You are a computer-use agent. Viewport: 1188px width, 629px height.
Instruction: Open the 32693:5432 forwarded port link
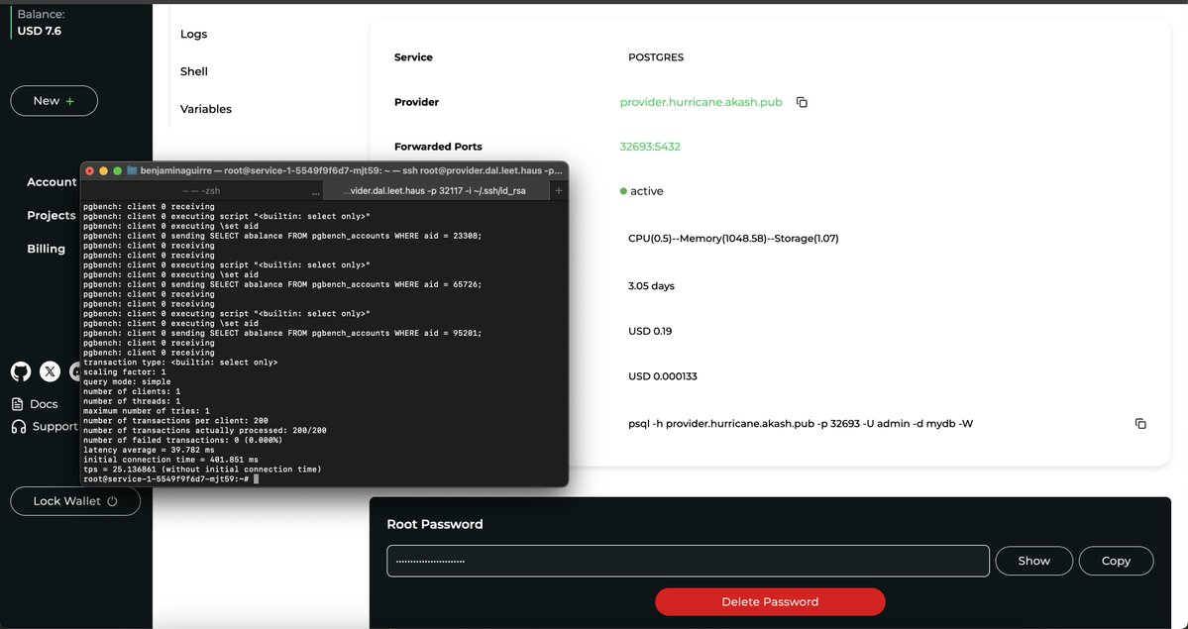(650, 147)
